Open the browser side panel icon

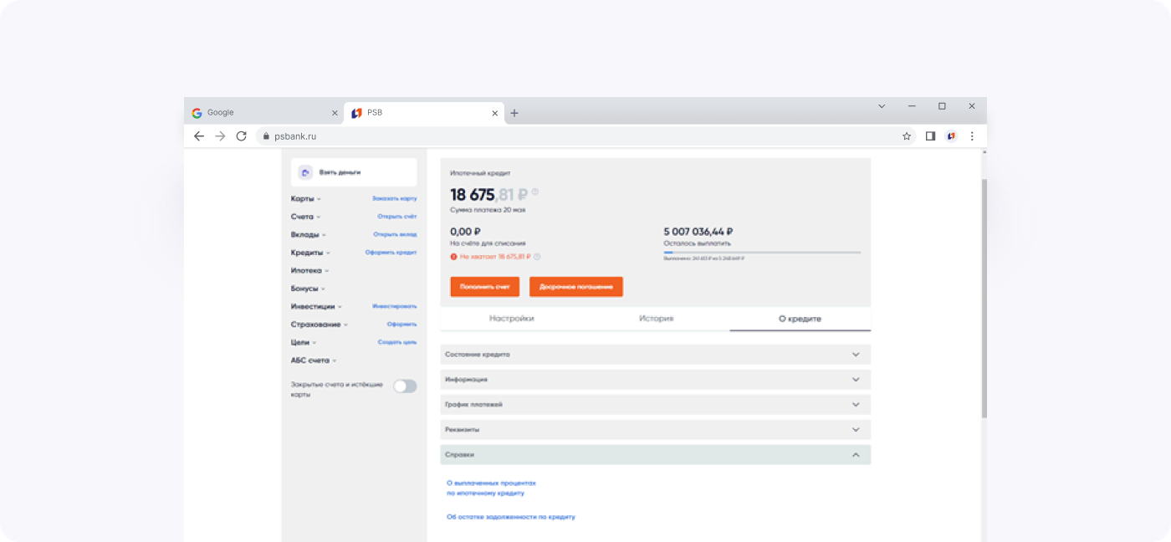pos(930,136)
